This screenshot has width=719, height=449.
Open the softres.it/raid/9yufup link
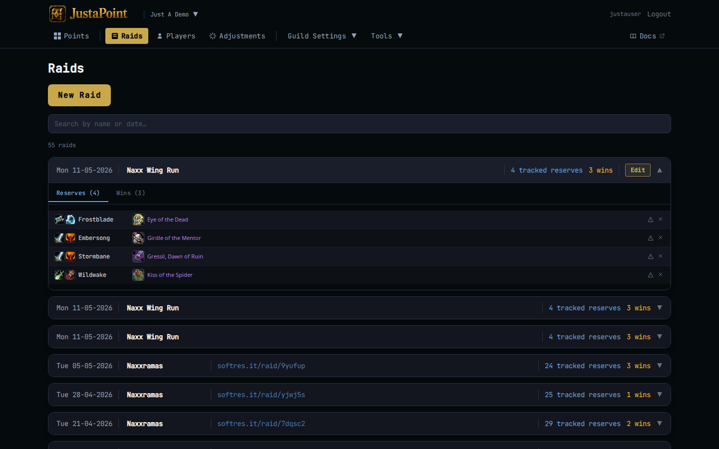click(x=261, y=366)
